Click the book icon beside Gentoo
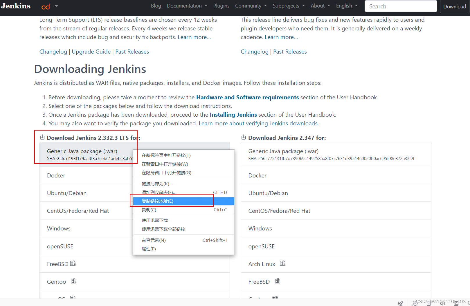Screen dimensions: 470x306 74,281
